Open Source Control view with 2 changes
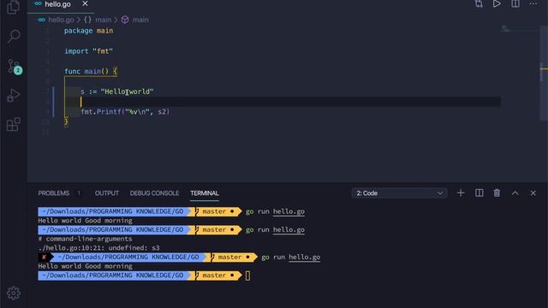The image size is (548, 308). click(x=15, y=66)
